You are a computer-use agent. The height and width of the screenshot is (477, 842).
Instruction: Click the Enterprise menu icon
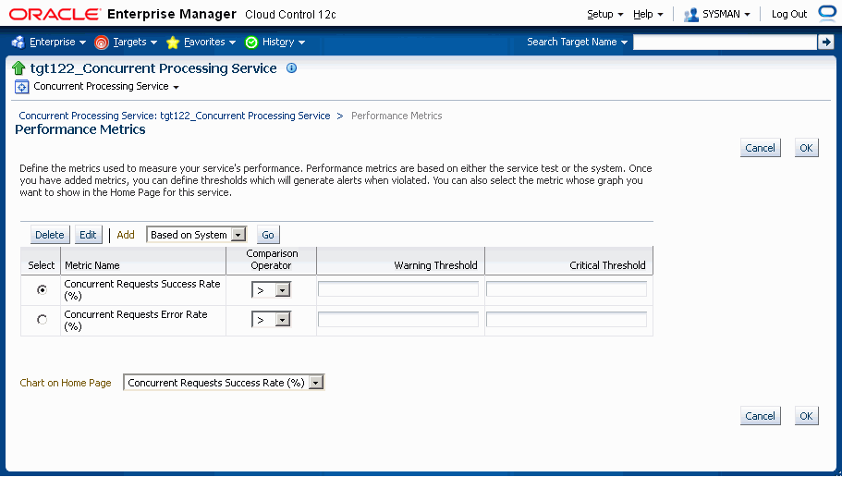(18, 42)
